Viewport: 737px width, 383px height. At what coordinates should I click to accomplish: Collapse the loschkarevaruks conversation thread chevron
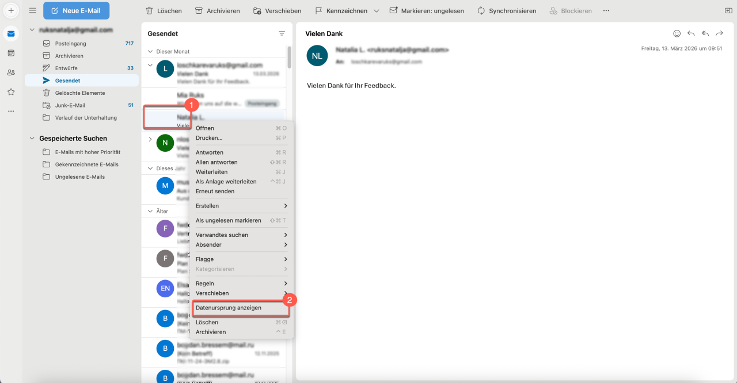tap(151, 65)
